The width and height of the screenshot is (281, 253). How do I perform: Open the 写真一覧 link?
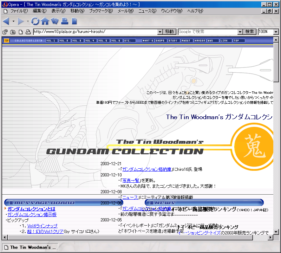[x=131, y=180]
